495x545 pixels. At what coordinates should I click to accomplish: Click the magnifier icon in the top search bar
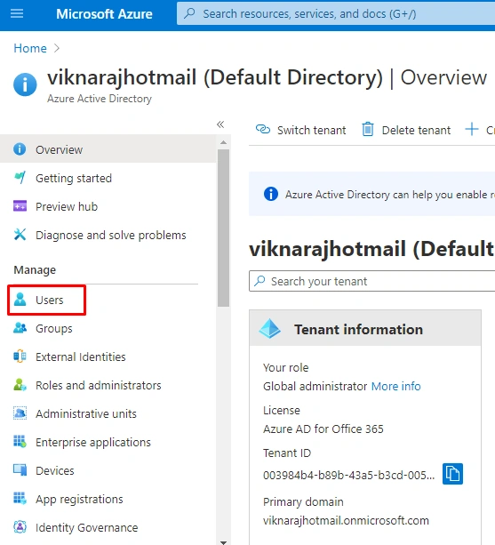[x=189, y=13]
